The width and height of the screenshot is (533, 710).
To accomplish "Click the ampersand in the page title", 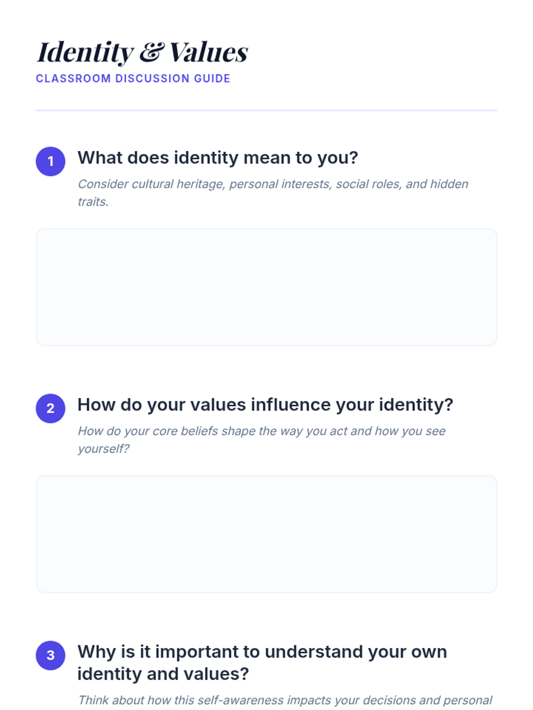I will click(x=151, y=52).
